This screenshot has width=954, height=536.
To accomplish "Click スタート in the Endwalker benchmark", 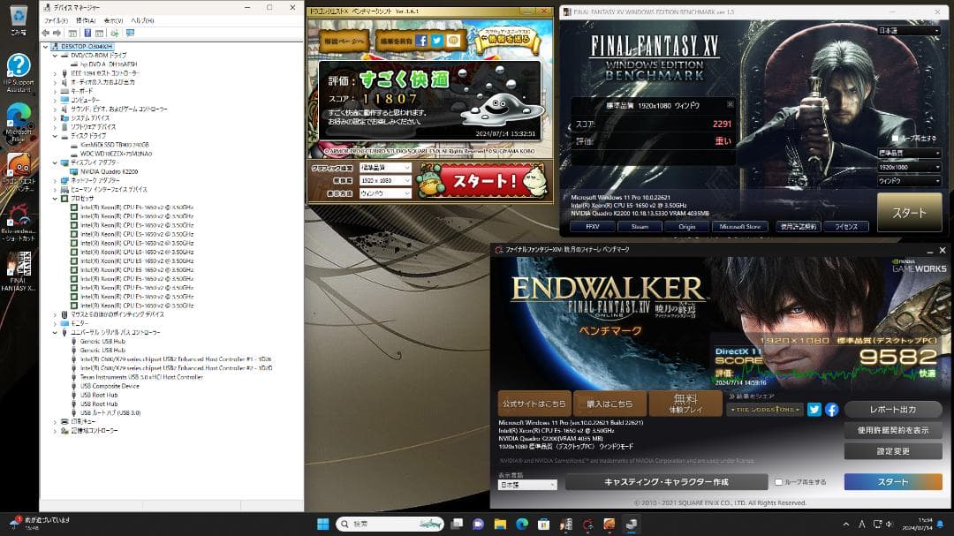I will click(x=895, y=481).
